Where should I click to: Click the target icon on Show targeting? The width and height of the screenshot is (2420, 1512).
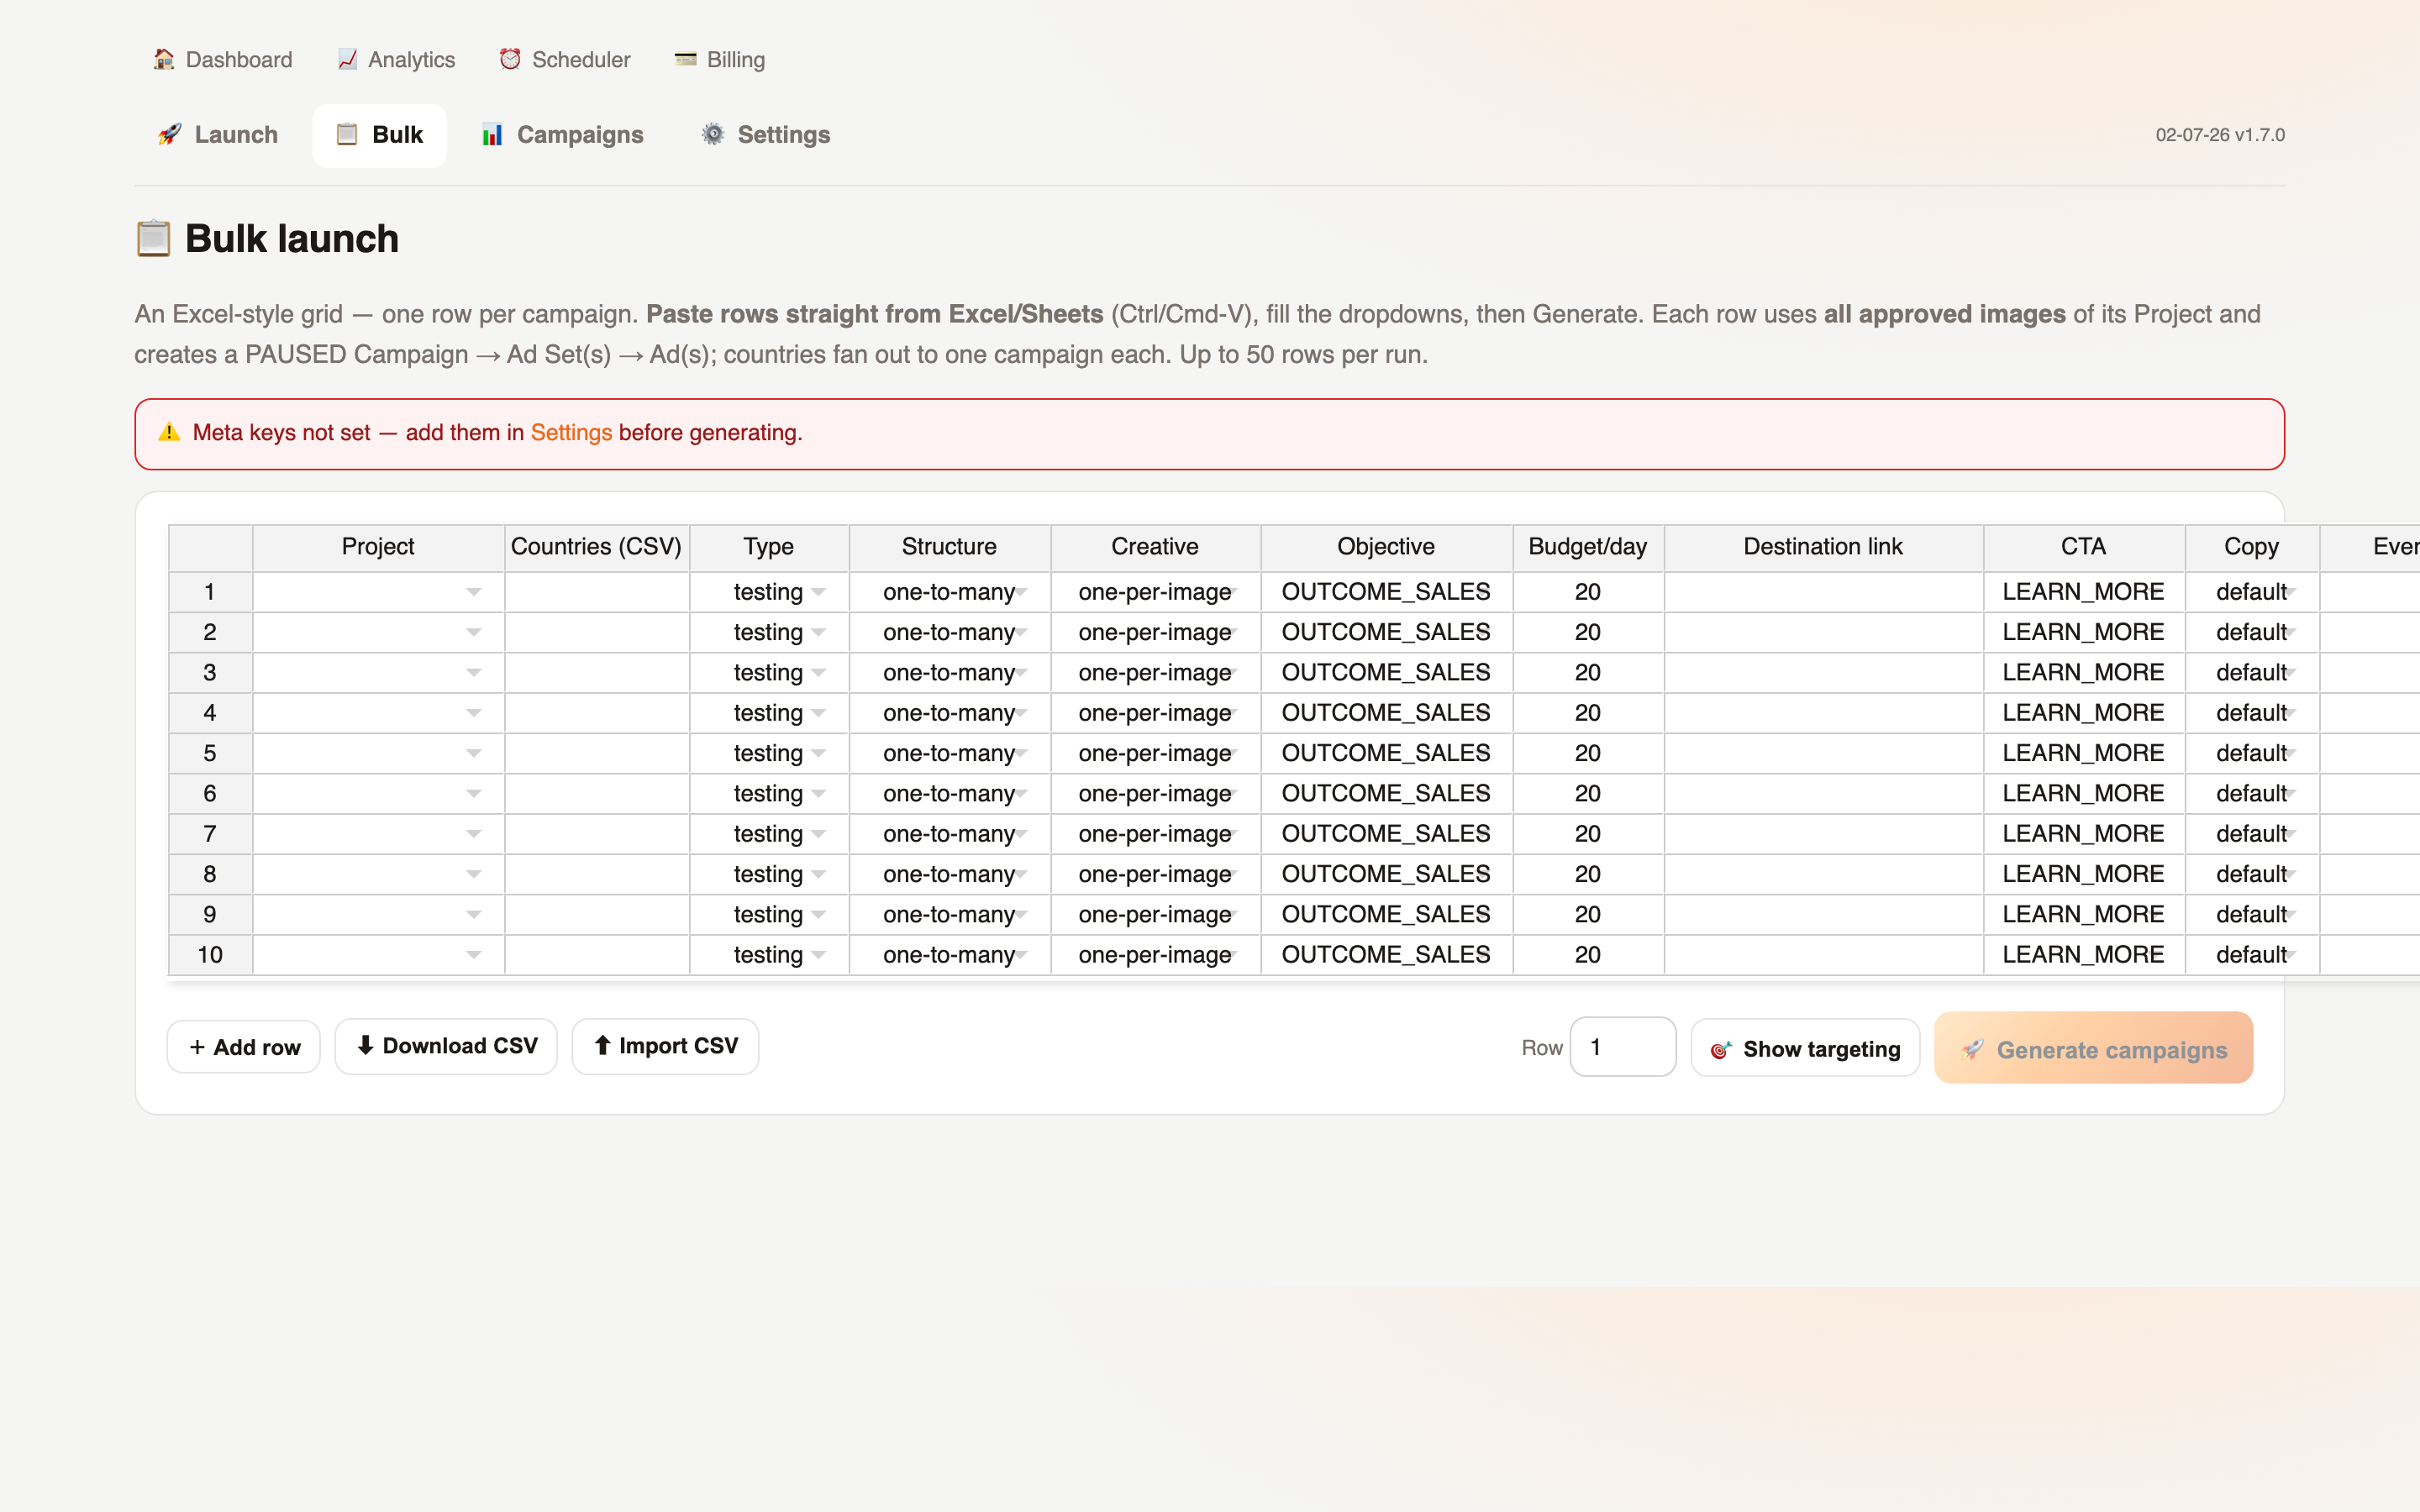pyautogui.click(x=1721, y=1049)
